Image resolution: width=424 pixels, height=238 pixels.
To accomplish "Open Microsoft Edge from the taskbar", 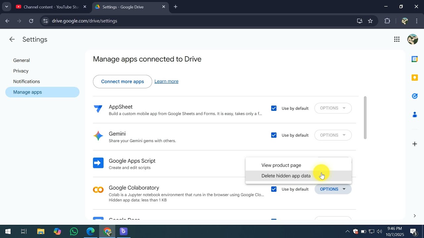I will point(90,231).
